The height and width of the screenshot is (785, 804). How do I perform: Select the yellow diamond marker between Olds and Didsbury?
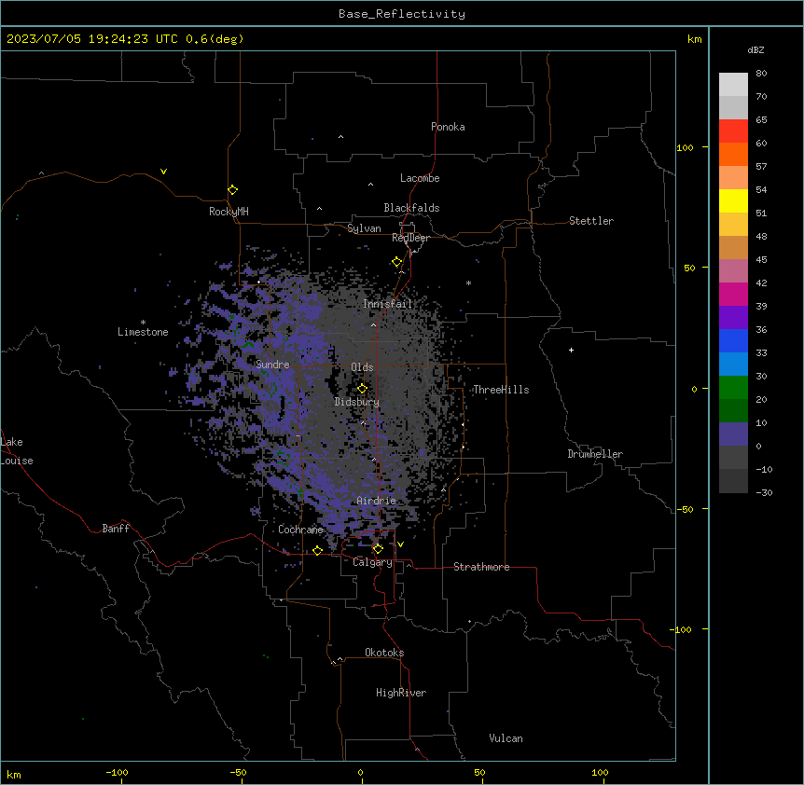(362, 388)
